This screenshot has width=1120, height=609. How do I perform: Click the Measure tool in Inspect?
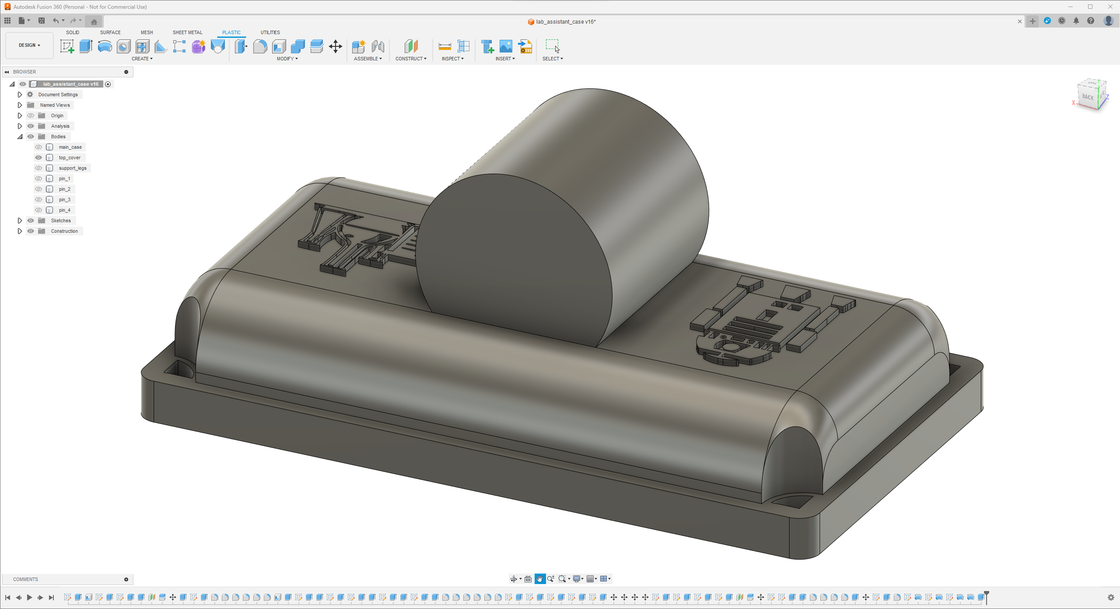(444, 47)
